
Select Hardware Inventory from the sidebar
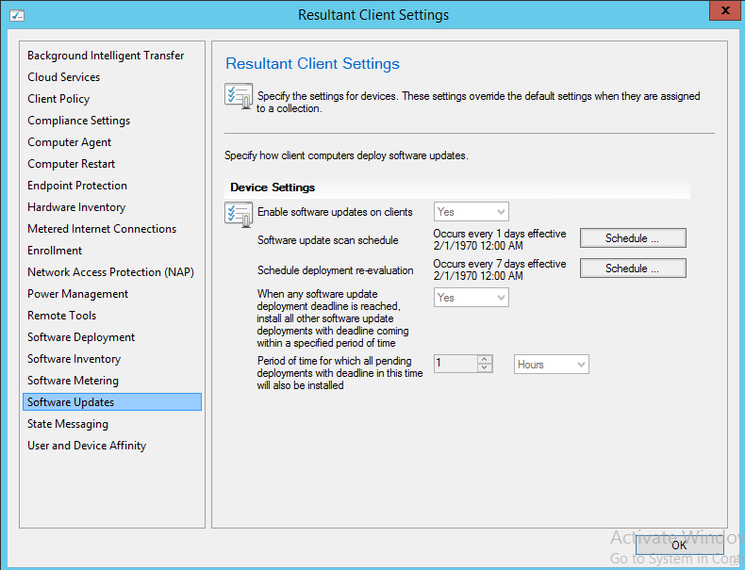pyautogui.click(x=76, y=207)
